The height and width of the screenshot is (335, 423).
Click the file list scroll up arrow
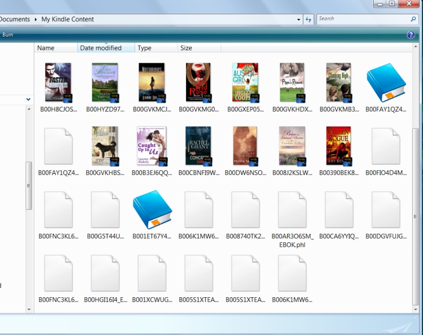(x=415, y=47)
